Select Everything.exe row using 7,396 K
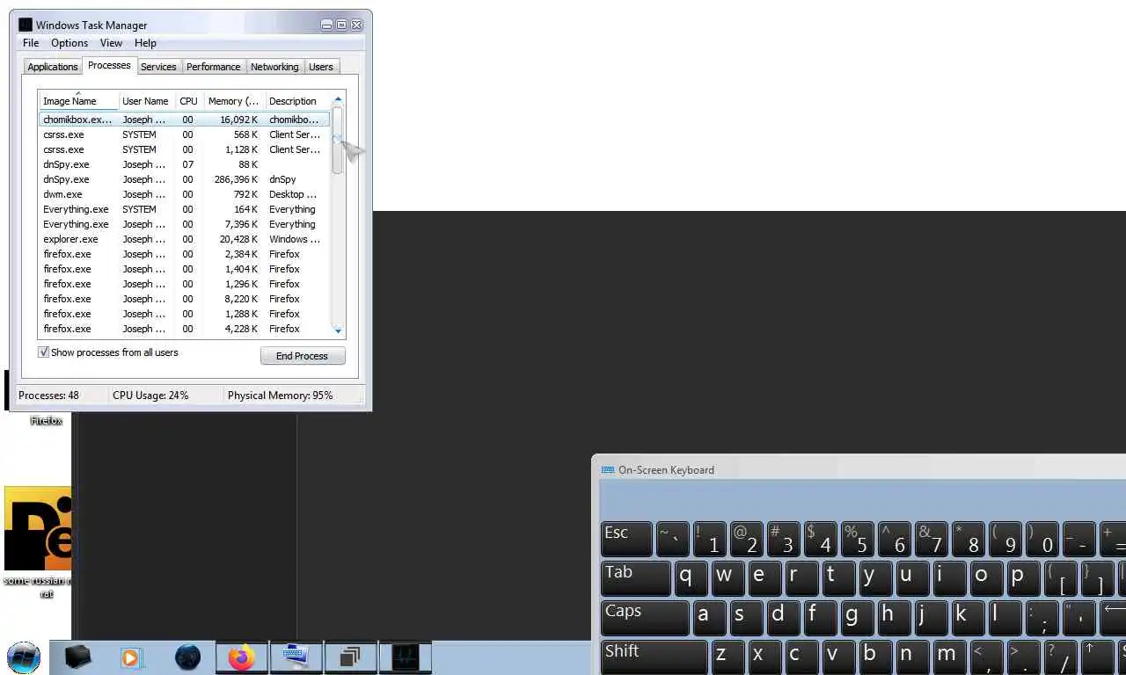The width and height of the screenshot is (1126, 675). [x=184, y=224]
